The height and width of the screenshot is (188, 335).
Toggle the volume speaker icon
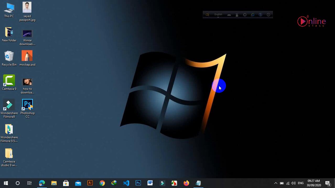(x=293, y=183)
